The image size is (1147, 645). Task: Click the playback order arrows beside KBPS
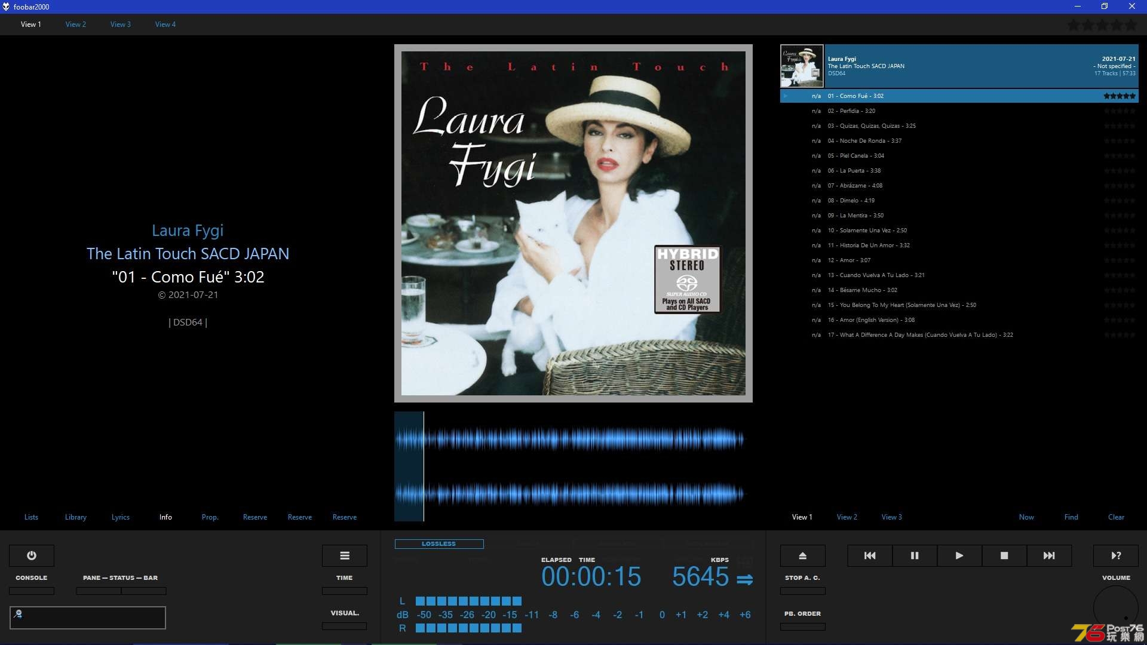(744, 579)
